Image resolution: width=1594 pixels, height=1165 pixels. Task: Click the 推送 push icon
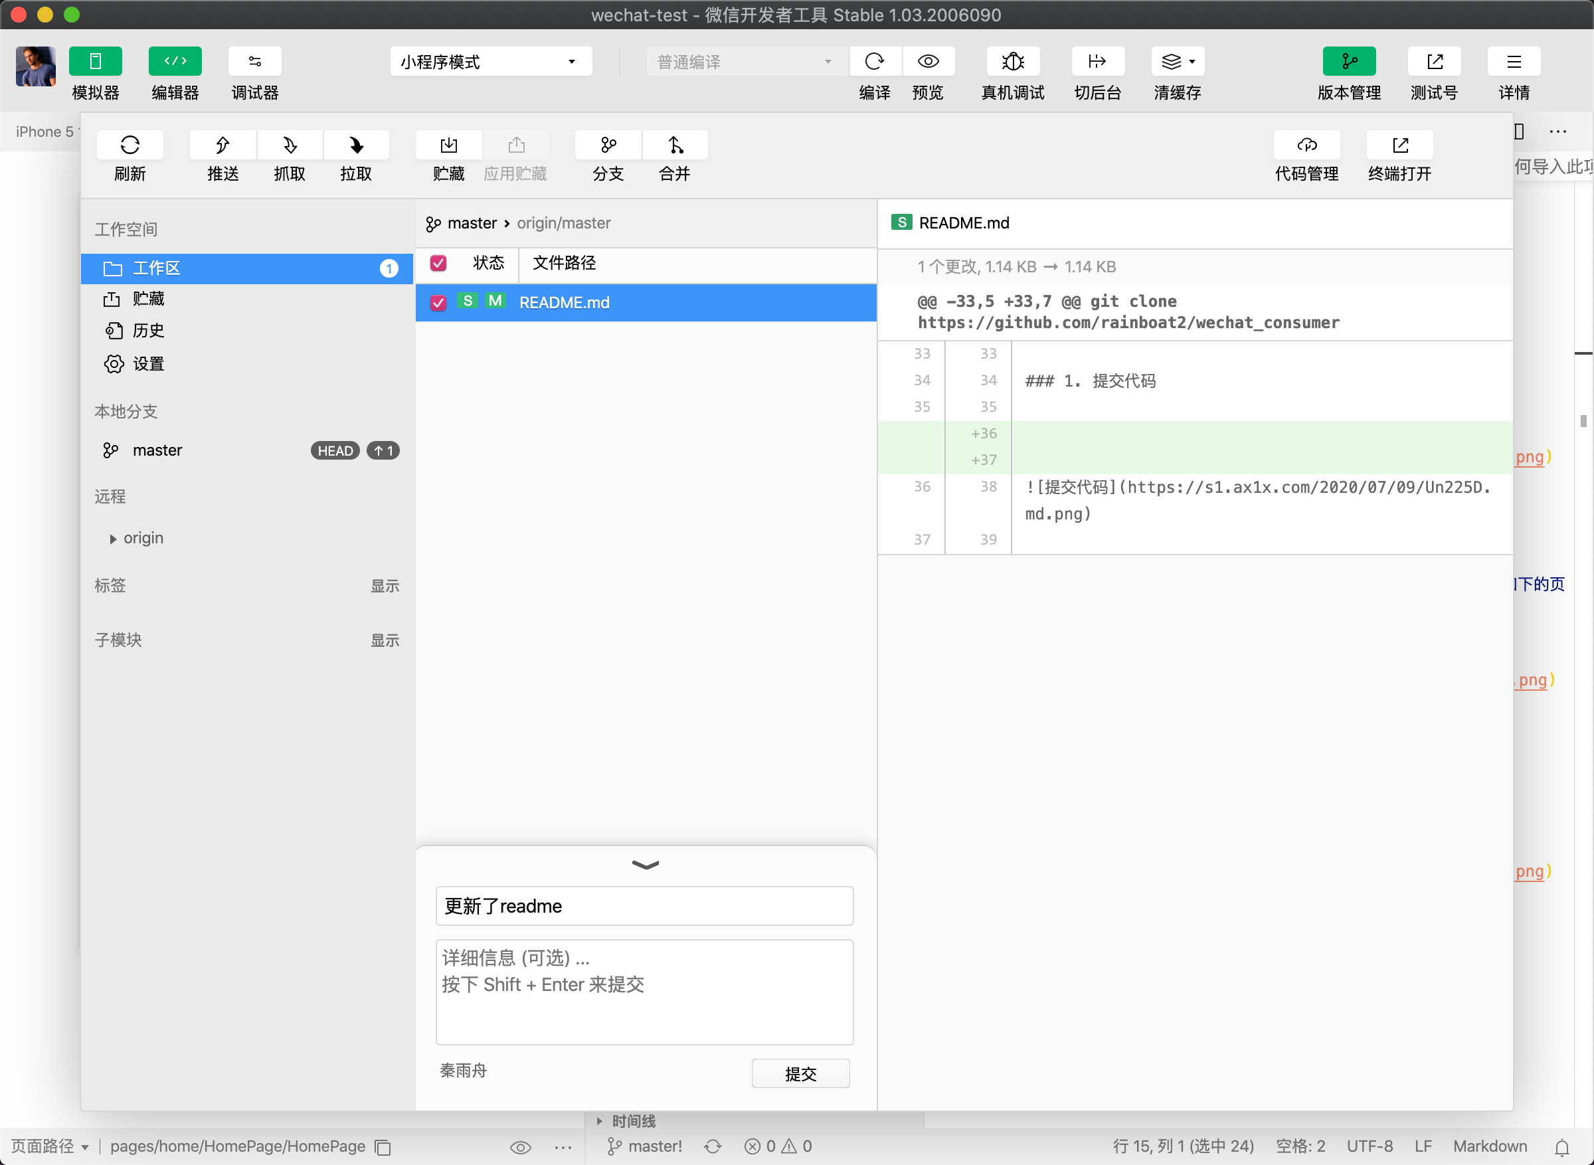(222, 145)
